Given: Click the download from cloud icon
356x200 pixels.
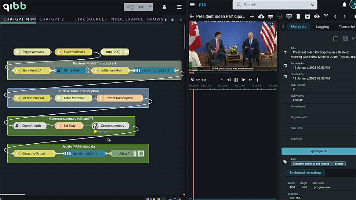Looking at the screenshot, I should click(261, 16).
